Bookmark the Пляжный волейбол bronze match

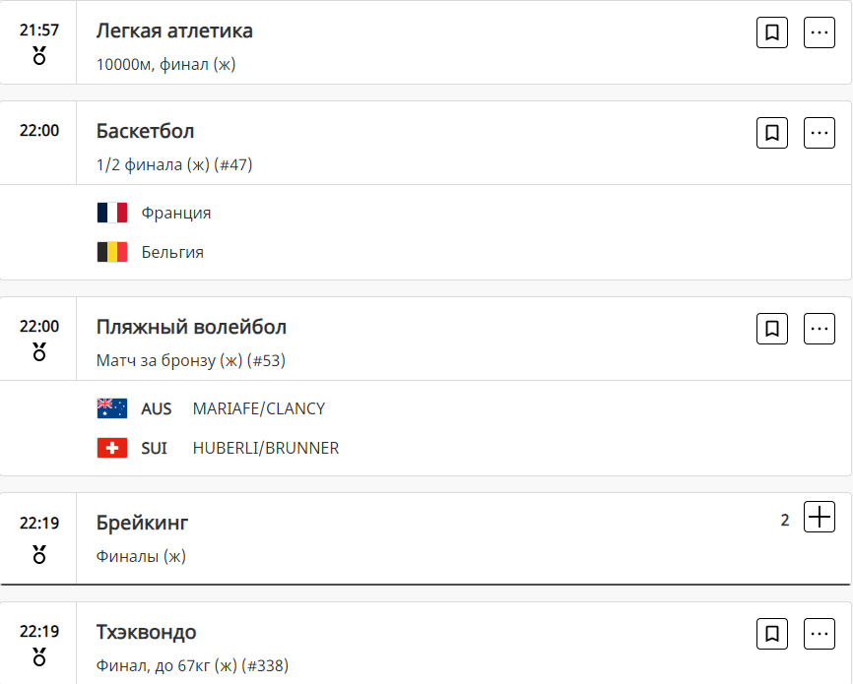click(x=772, y=329)
